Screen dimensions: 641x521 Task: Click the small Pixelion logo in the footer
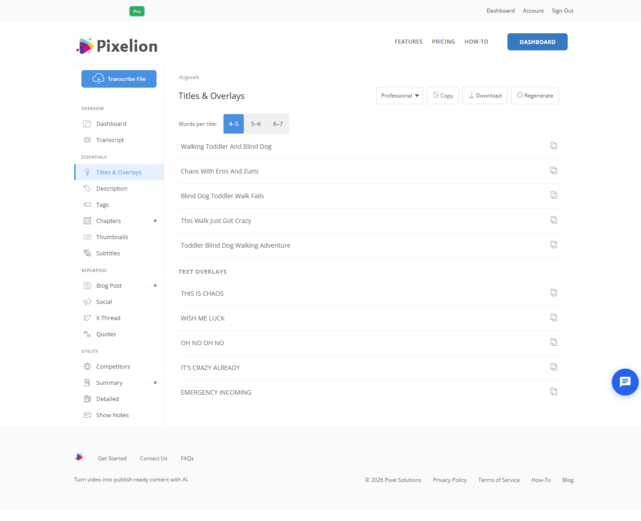[x=80, y=457]
